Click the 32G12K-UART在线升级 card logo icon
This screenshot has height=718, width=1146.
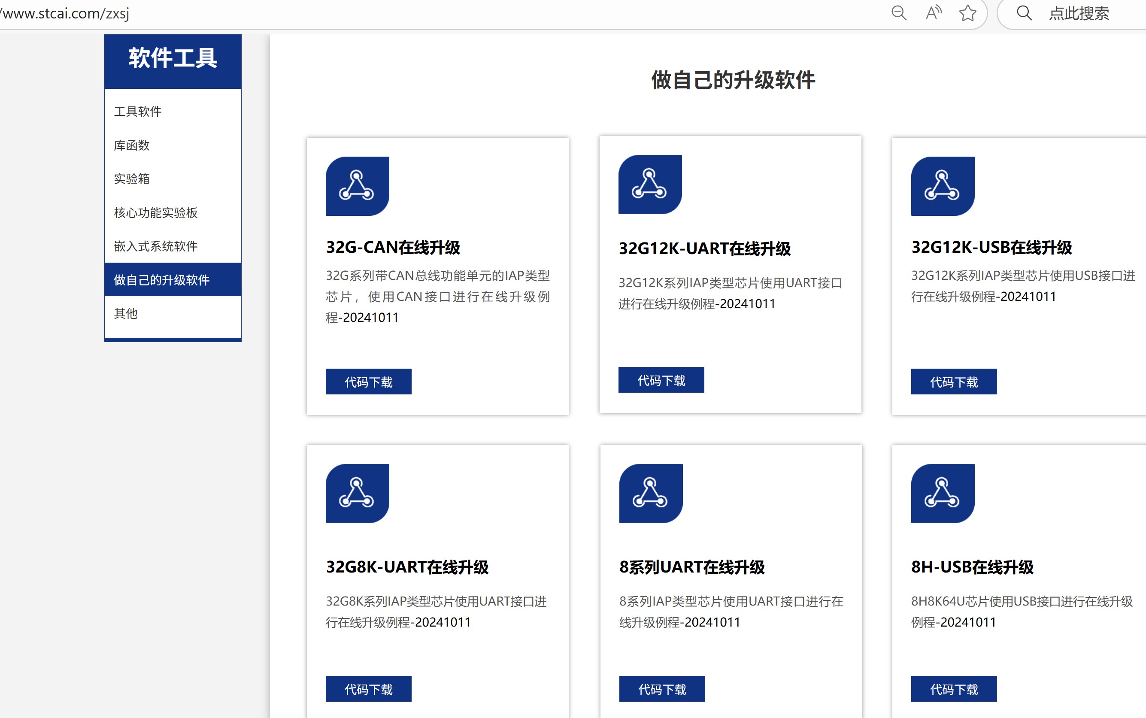pyautogui.click(x=650, y=185)
